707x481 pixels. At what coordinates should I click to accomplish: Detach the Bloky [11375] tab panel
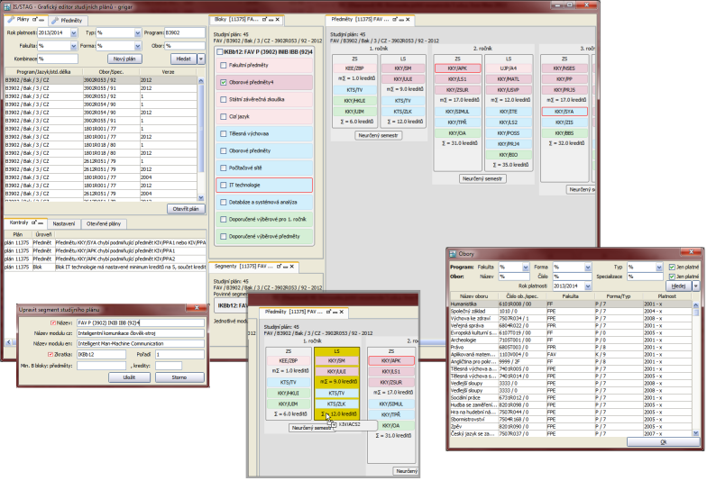[265, 20]
